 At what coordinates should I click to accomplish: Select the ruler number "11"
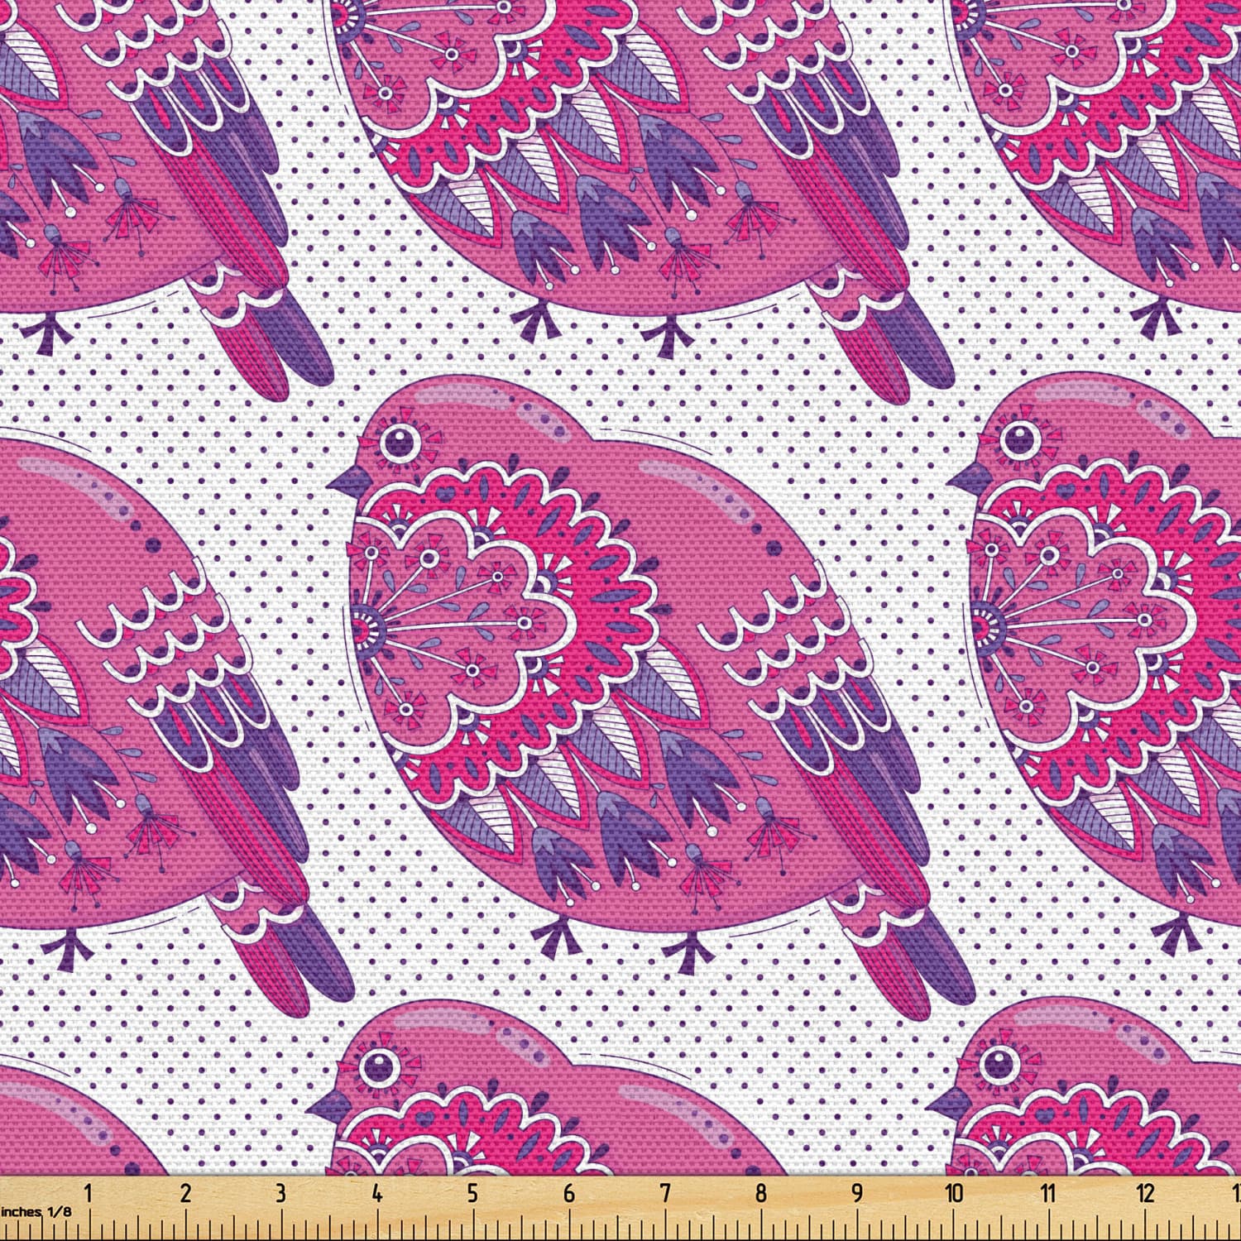(1049, 1193)
